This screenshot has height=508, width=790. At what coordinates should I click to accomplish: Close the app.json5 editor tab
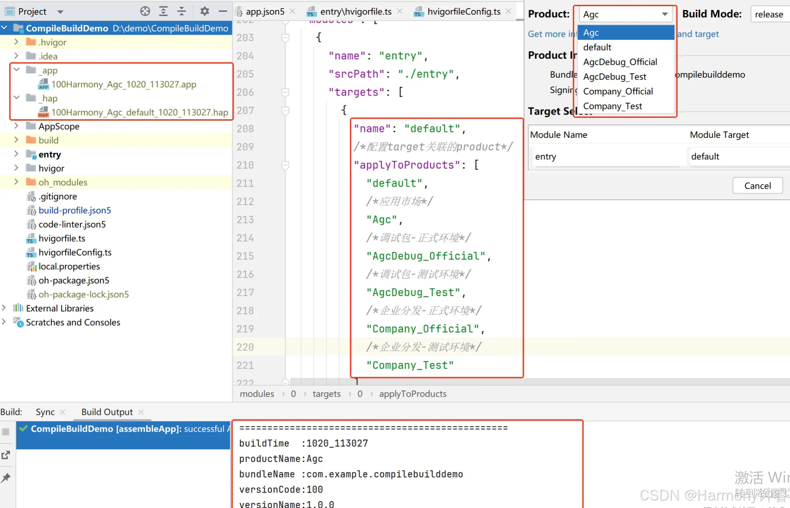[x=293, y=11]
